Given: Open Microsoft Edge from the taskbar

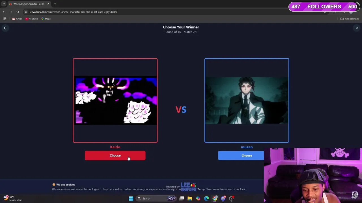Looking at the screenshot, I should [206, 198].
